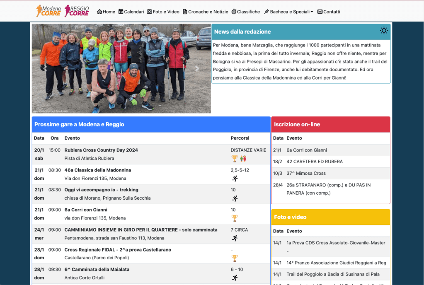Click runner icon for 6^ Camminata della Maialata

tap(235, 278)
